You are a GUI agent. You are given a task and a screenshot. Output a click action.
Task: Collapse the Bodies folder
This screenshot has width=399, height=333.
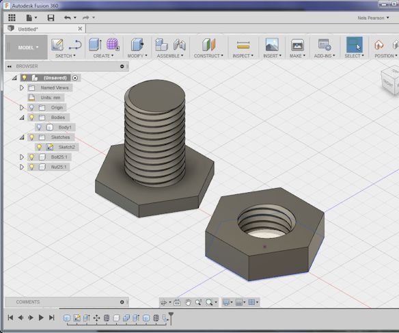(22, 118)
